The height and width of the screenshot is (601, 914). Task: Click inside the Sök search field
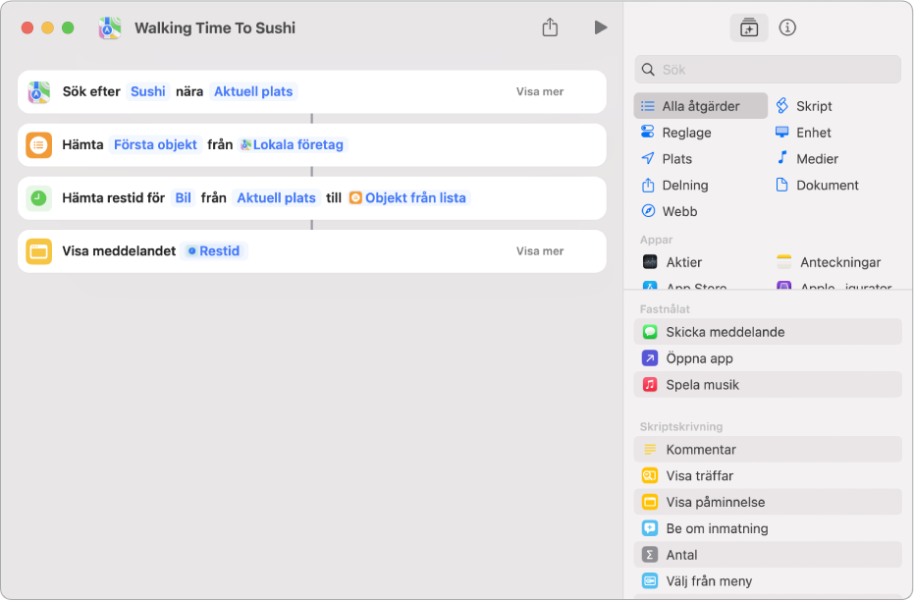pos(768,70)
